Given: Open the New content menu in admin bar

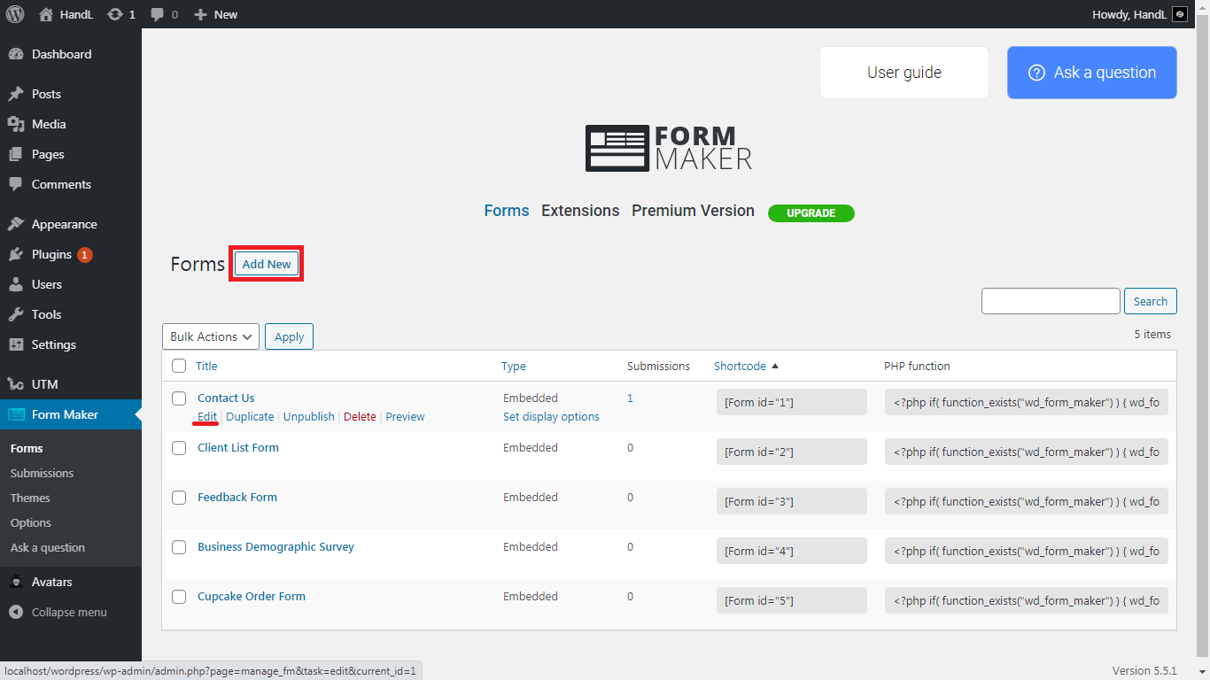Looking at the screenshot, I should tap(216, 14).
